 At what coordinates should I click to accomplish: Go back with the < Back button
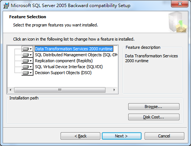80,136
